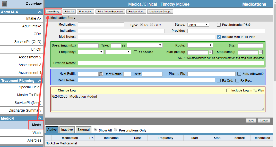Save the medication entry
Screen dimensions: 276x147
coord(251,120)
